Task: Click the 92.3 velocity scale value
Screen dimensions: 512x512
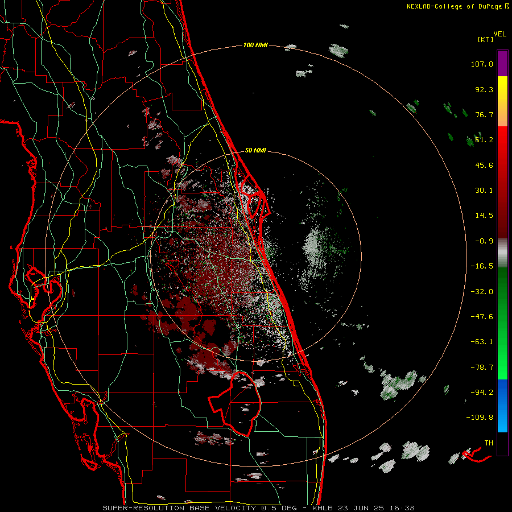Action: coord(484,89)
